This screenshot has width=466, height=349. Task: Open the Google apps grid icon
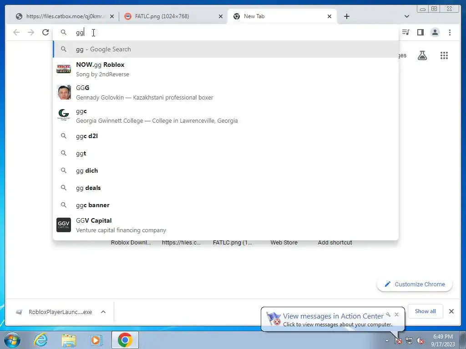(x=444, y=55)
